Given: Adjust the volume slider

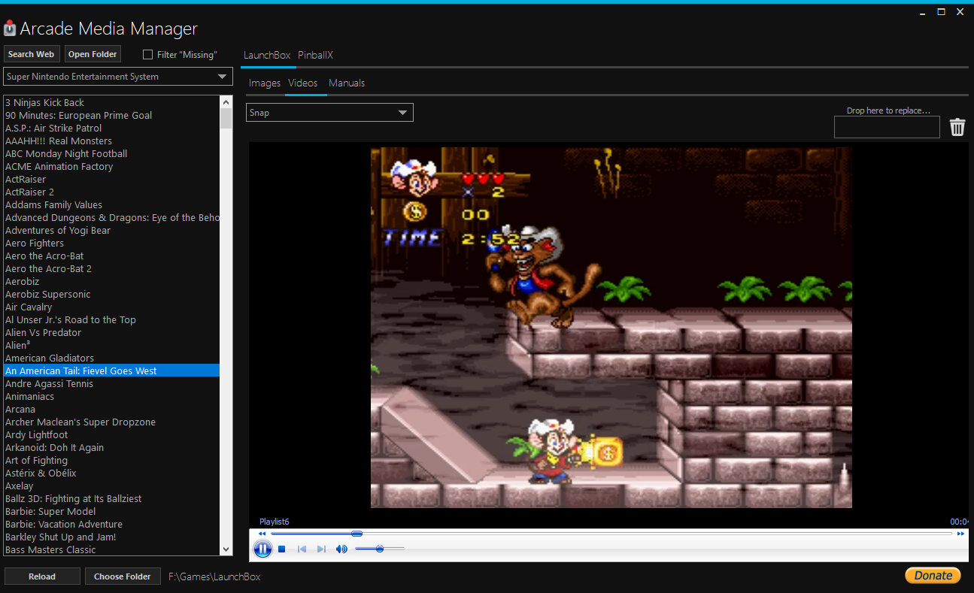Looking at the screenshot, I should (x=380, y=549).
